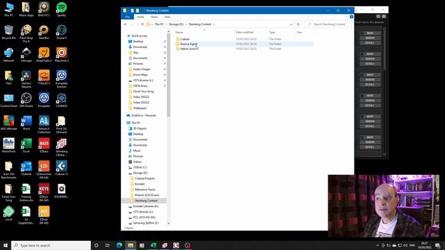The image size is (445, 250).
Task: Select the Ozone 9 desktop icon
Action: [61, 32]
